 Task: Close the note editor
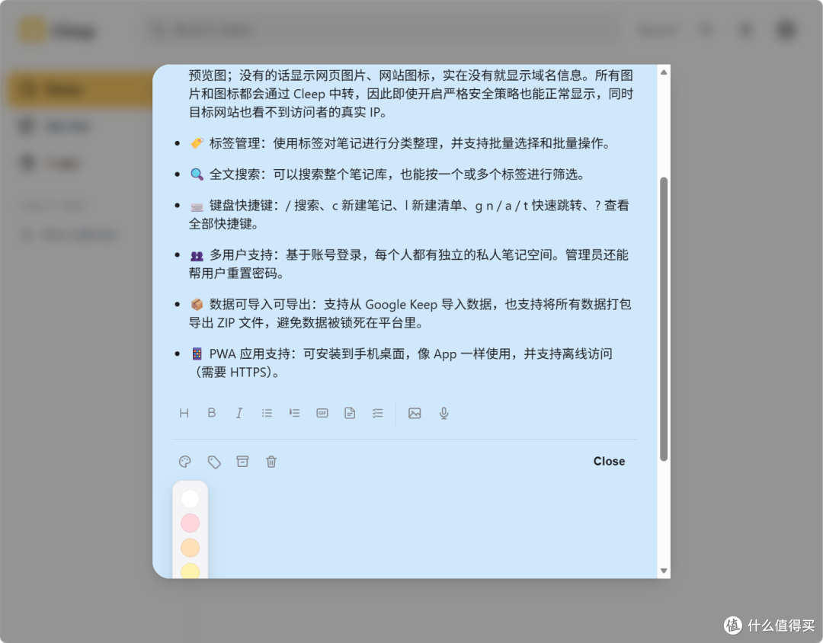coord(609,462)
